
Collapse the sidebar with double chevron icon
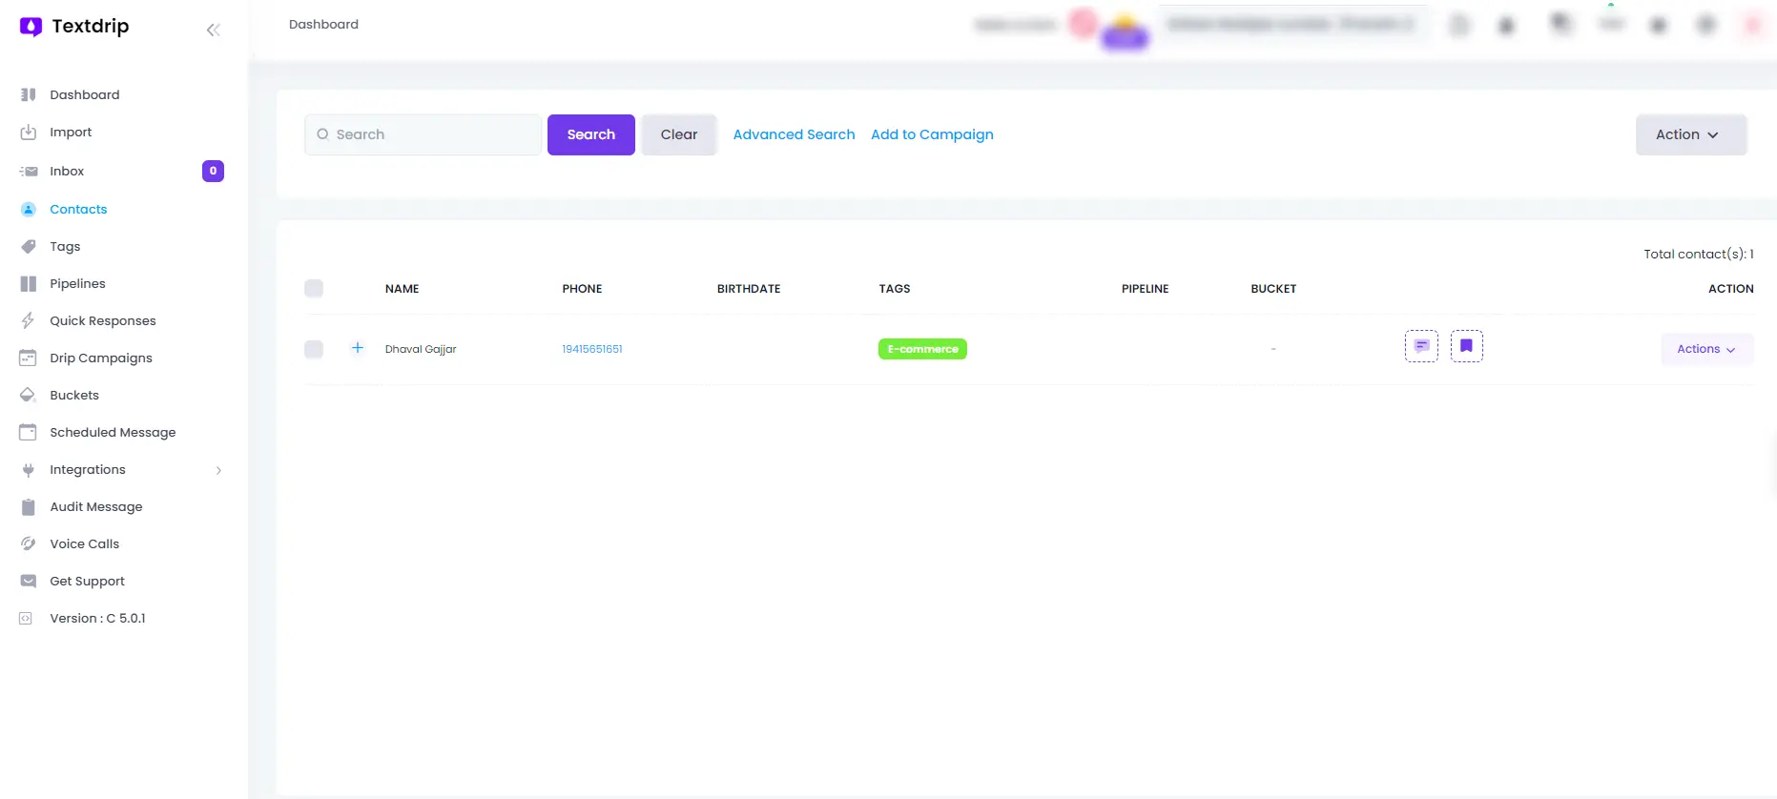point(213,31)
